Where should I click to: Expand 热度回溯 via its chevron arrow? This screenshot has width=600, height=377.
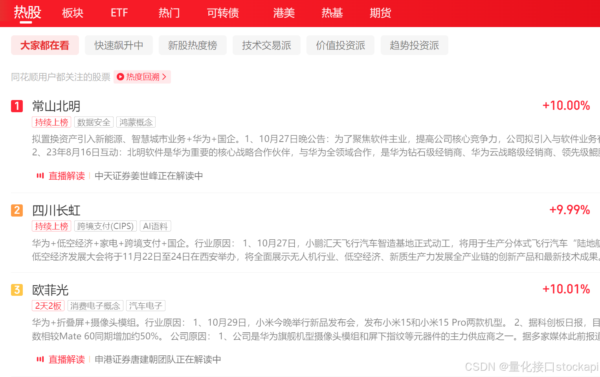coord(164,77)
